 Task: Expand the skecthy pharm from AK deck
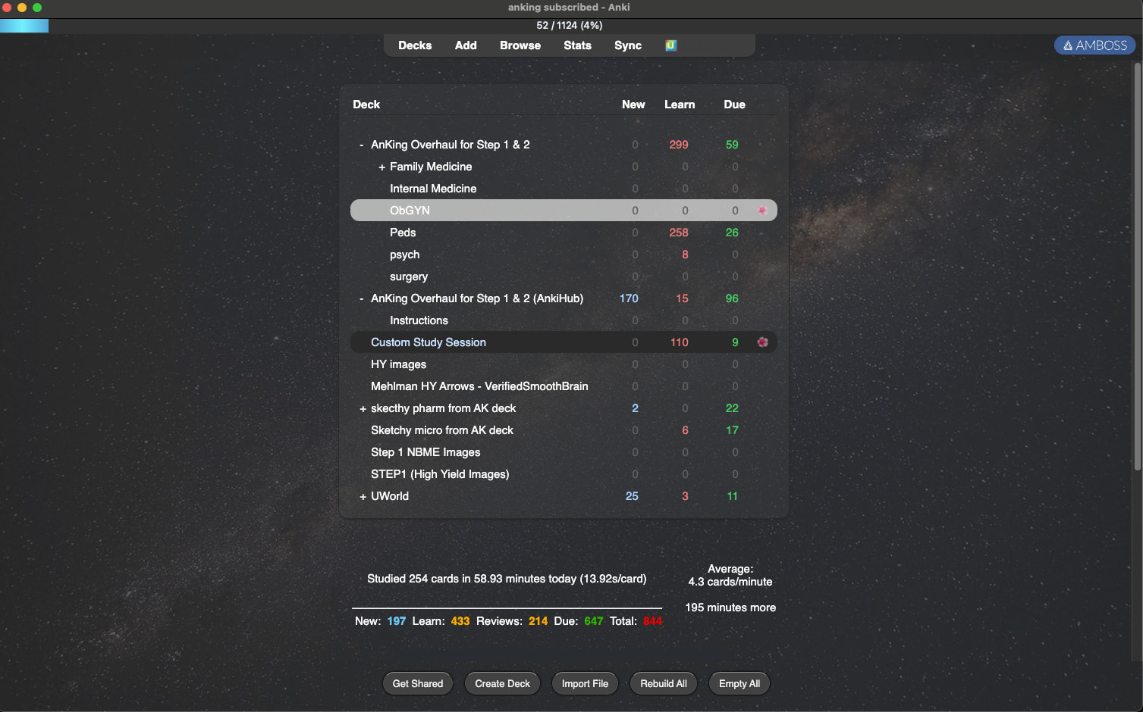[363, 409]
